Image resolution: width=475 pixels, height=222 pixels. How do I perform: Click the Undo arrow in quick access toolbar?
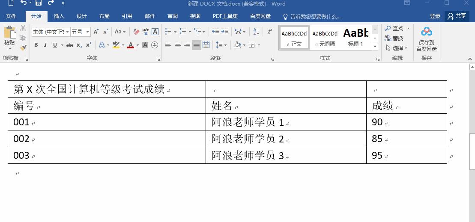(24, 3)
